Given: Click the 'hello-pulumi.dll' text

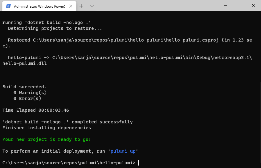Looking at the screenshot, I should 24,63.
